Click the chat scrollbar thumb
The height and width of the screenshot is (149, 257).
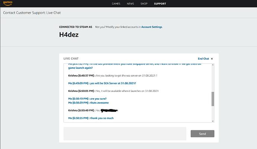point(213,99)
